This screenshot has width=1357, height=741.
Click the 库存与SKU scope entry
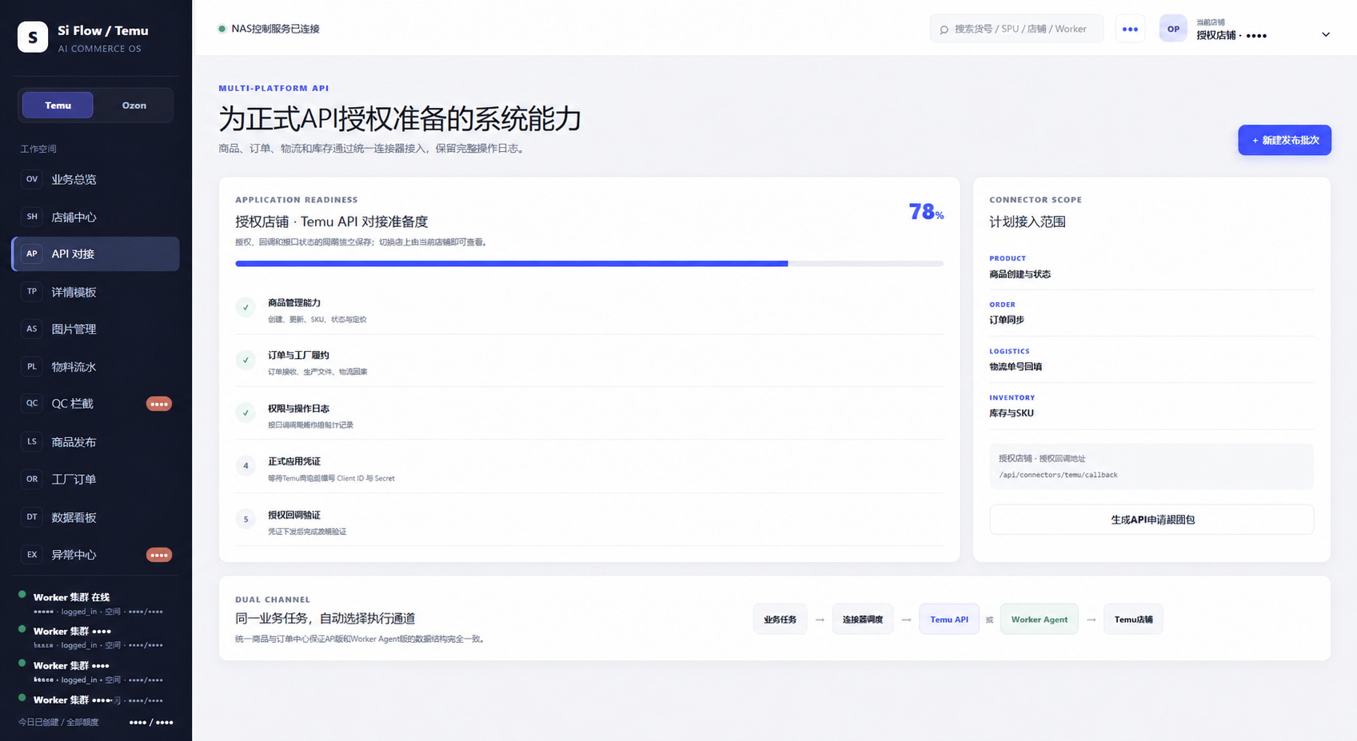1012,413
